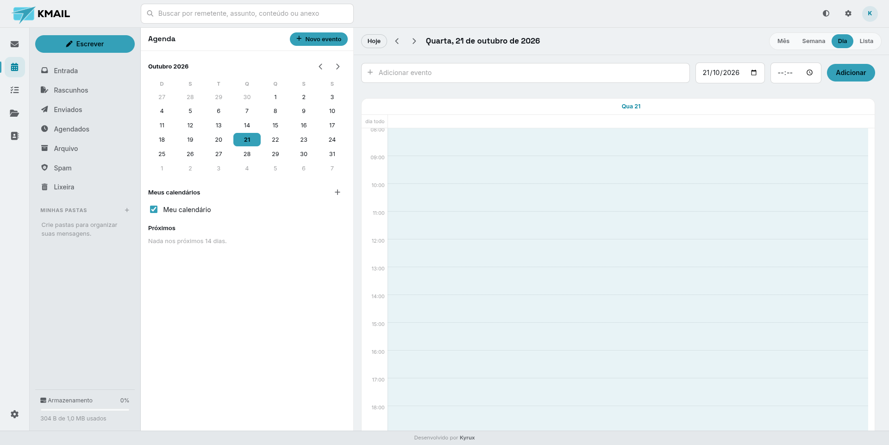Click the Novo evento button

[319, 39]
